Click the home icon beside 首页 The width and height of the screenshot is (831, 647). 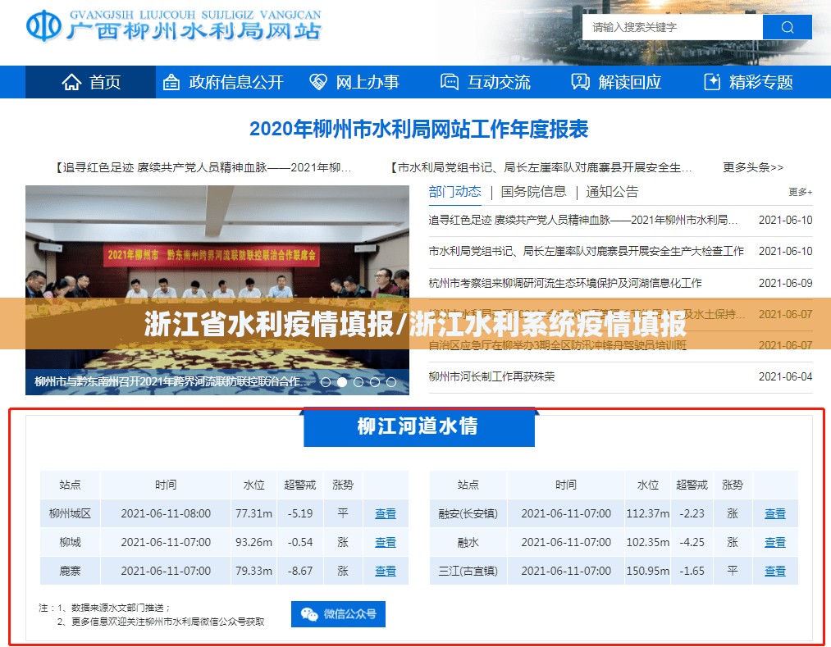pyautogui.click(x=71, y=82)
